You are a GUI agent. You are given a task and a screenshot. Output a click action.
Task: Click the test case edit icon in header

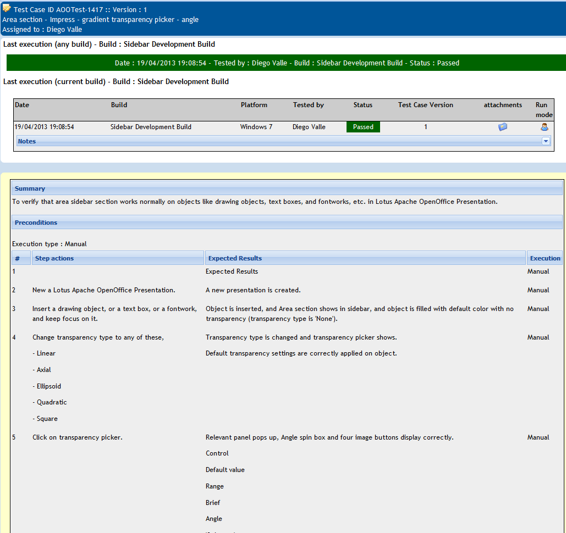coord(7,7)
